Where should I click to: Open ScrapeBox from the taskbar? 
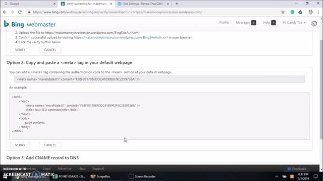click(100, 176)
